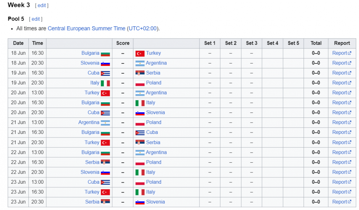Open Cuba link in 21 Jun 16:30 row
The height and width of the screenshot is (210, 359).
click(x=152, y=133)
